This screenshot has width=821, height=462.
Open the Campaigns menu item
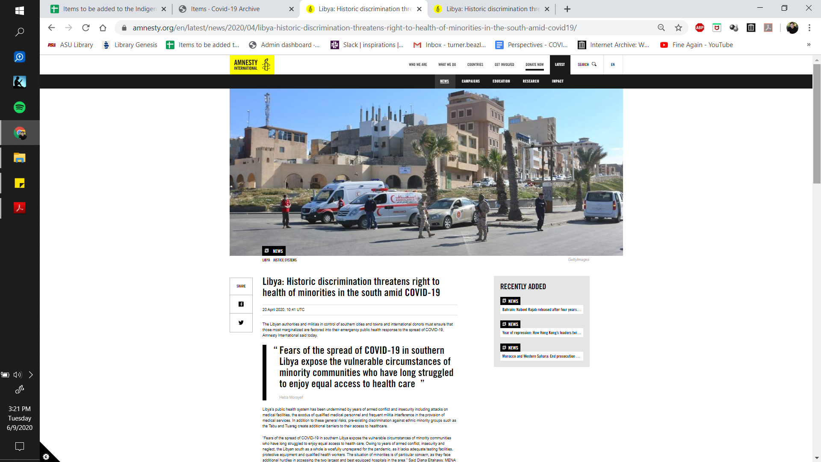(471, 81)
